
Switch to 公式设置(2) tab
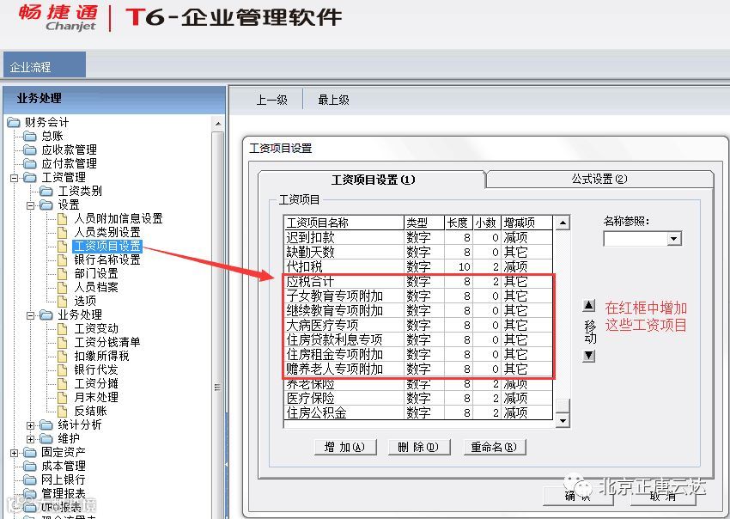click(x=599, y=179)
